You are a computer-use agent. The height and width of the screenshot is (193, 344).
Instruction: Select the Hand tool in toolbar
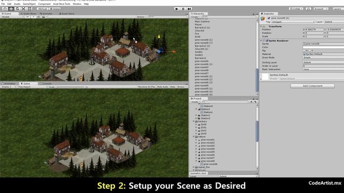pyautogui.click(x=5, y=9)
